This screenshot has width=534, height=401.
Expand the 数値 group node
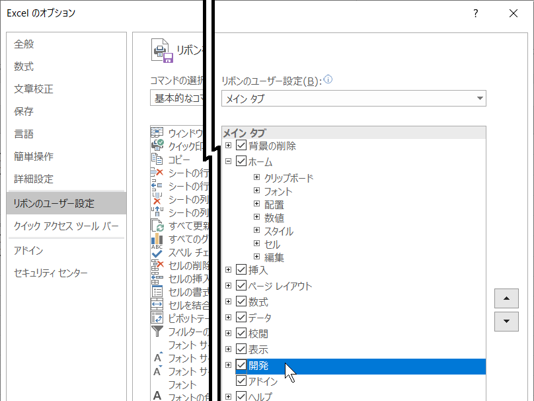pyautogui.click(x=257, y=216)
